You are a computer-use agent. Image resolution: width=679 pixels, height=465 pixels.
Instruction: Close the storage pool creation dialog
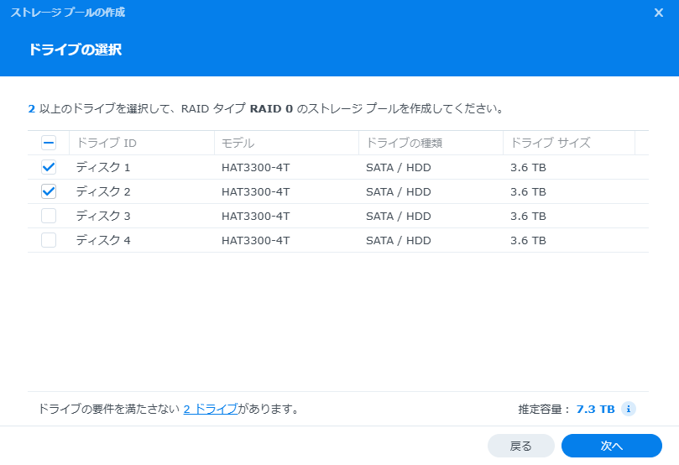click(659, 13)
